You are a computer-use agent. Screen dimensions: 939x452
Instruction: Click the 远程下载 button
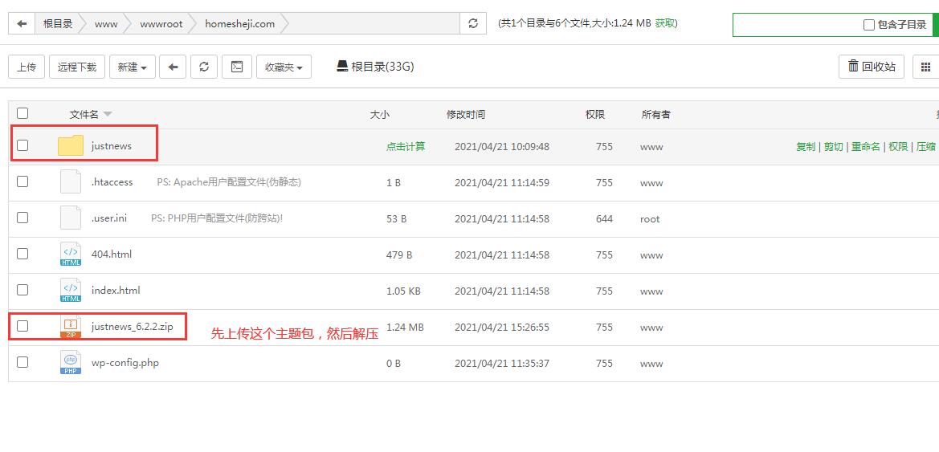point(76,67)
